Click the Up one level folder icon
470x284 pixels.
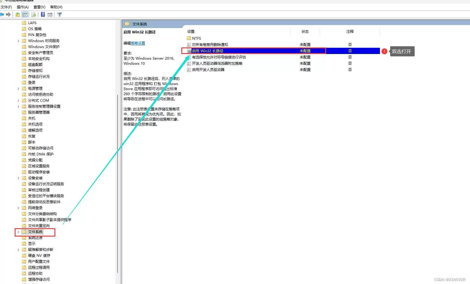pyautogui.click(x=18, y=14)
